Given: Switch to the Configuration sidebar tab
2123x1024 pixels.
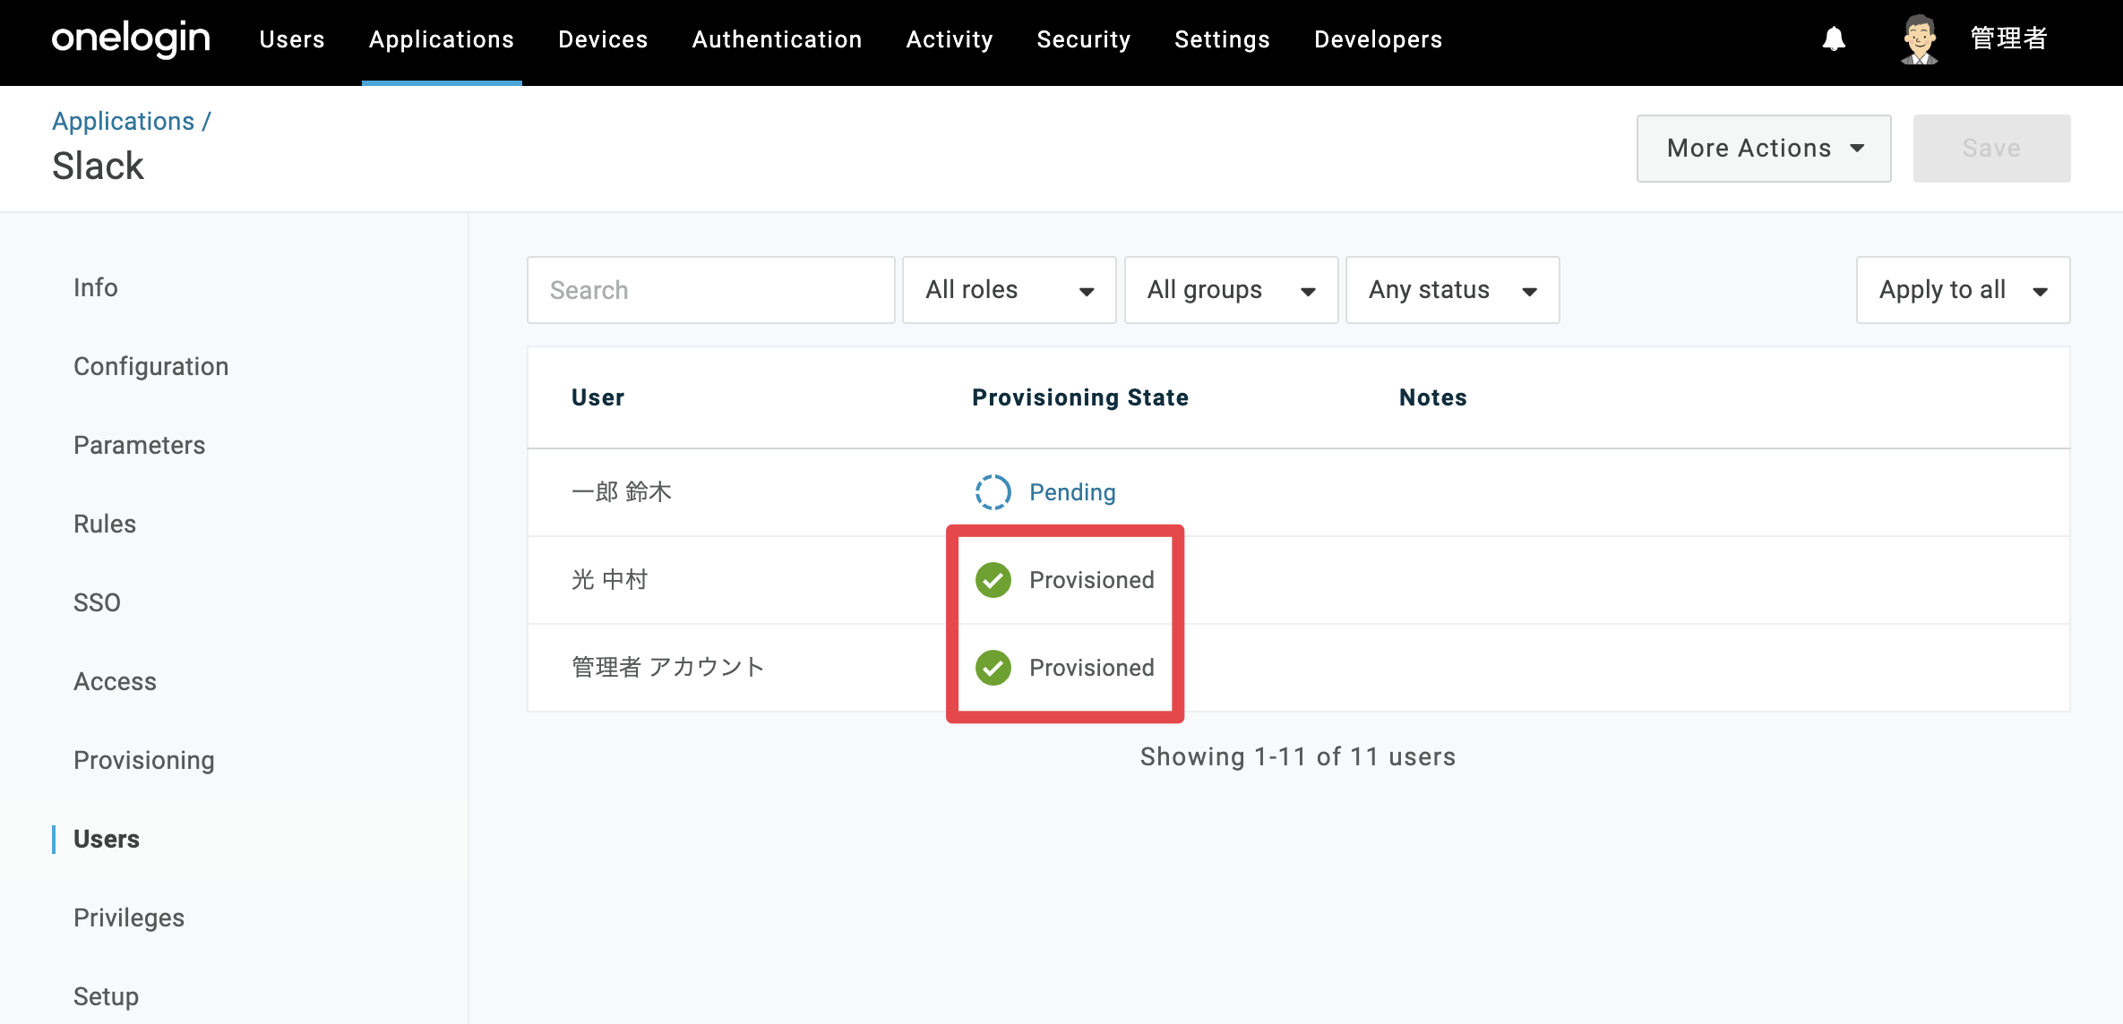Looking at the screenshot, I should tap(151, 366).
